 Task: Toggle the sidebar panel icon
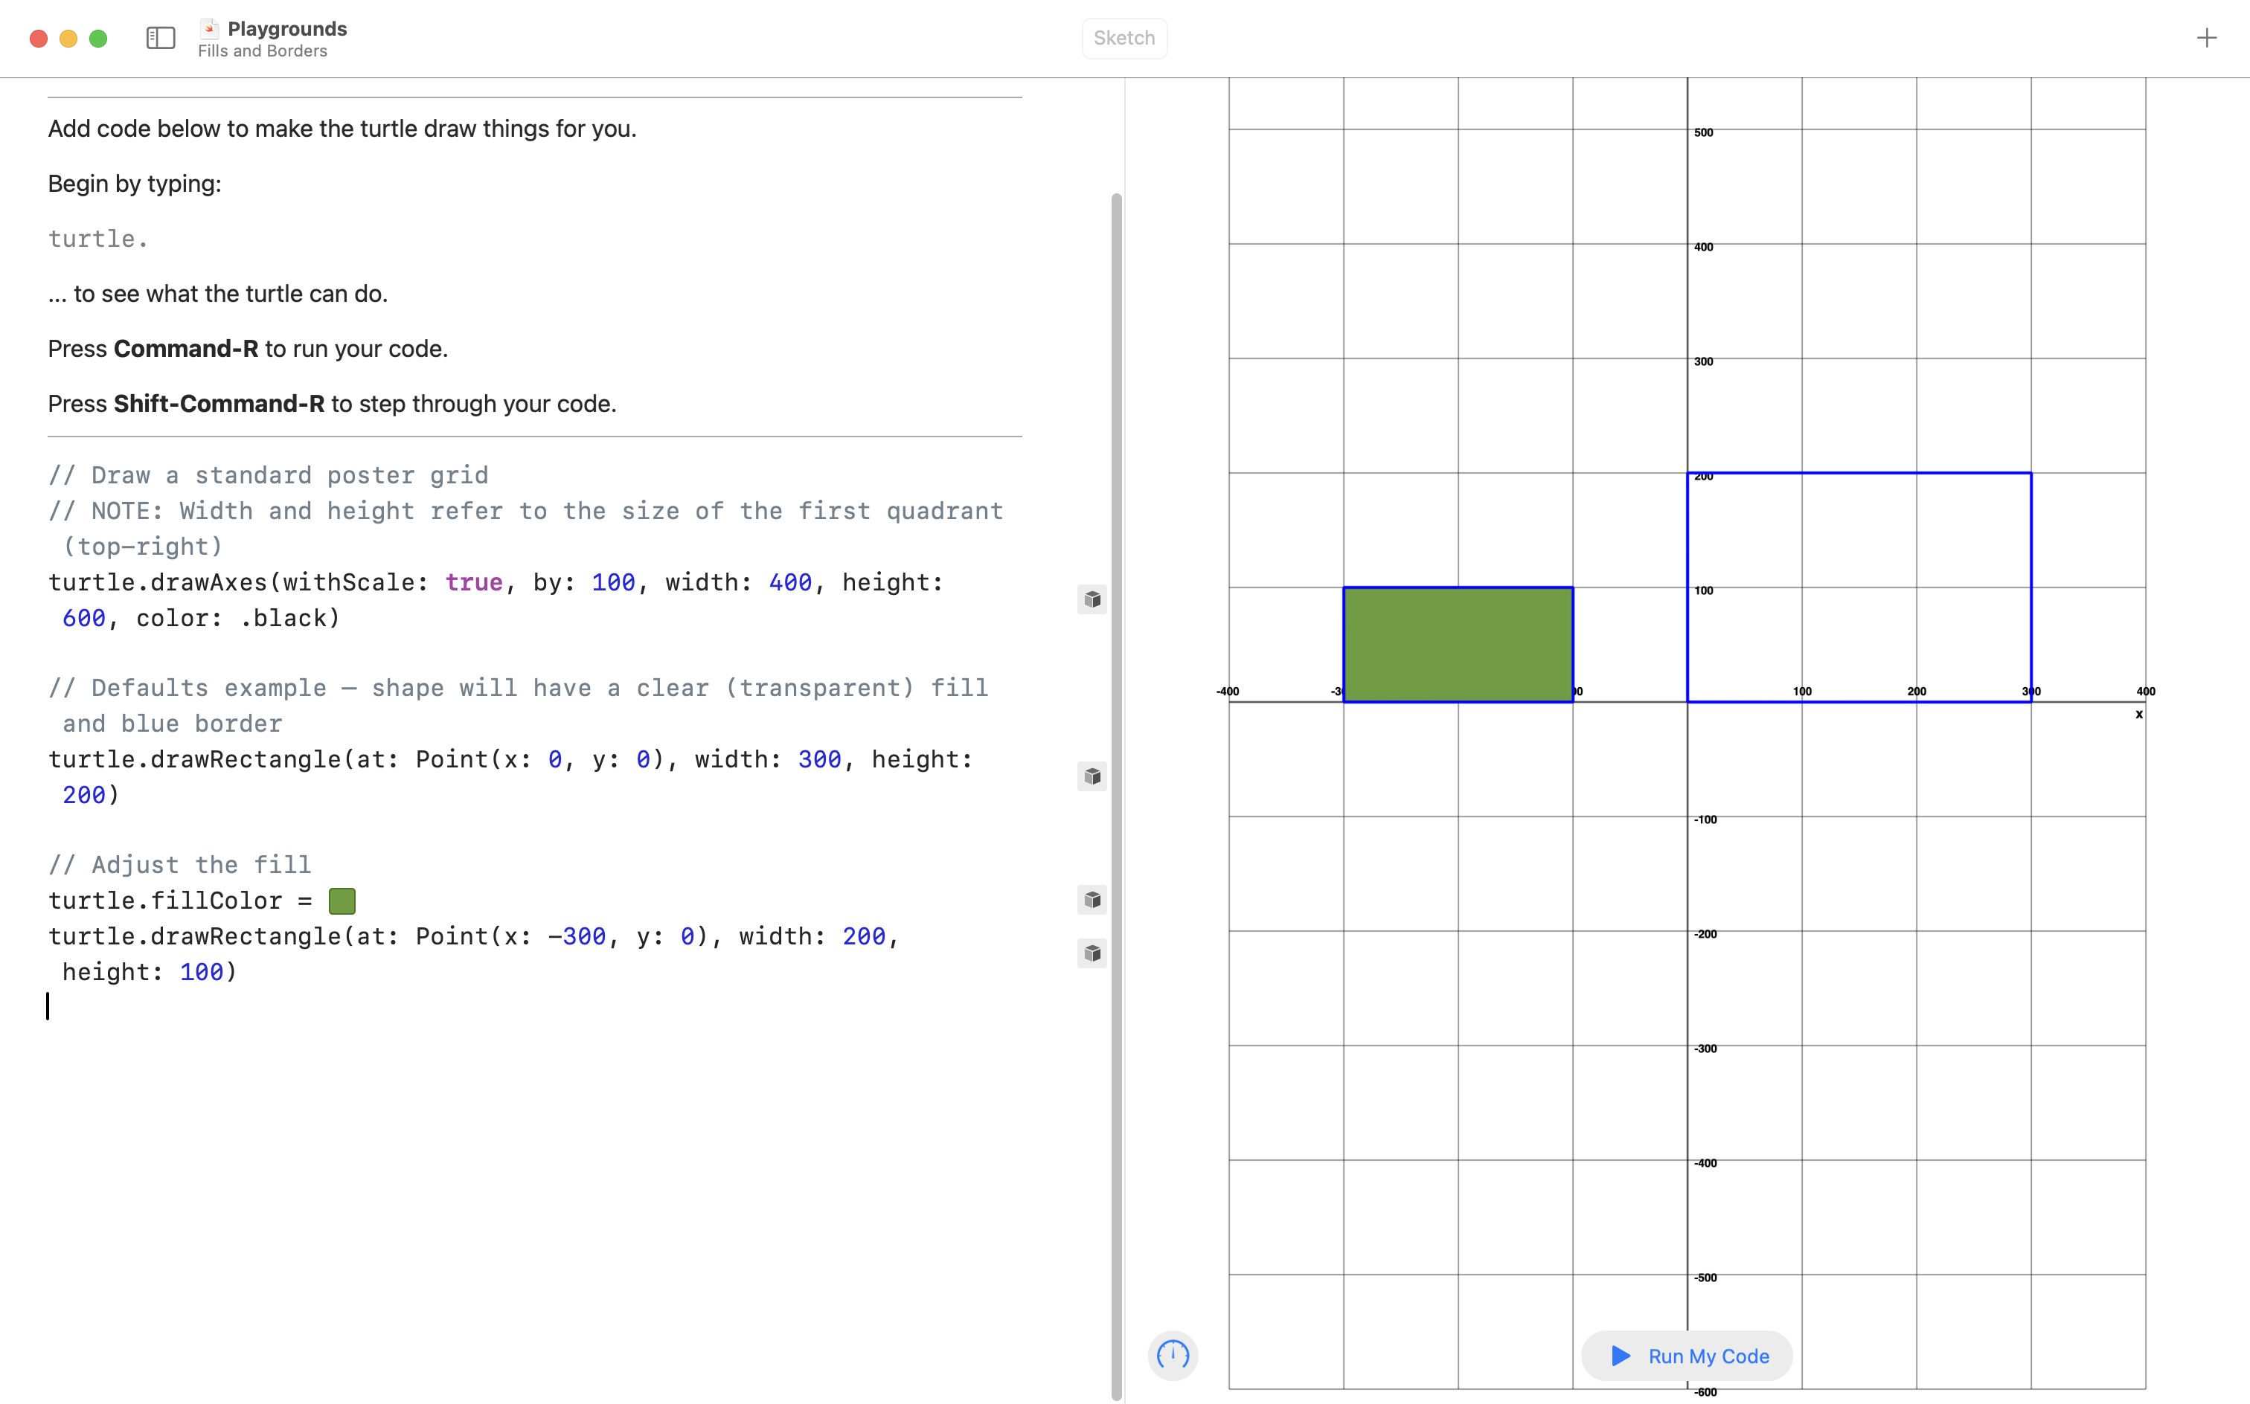pyautogui.click(x=161, y=38)
